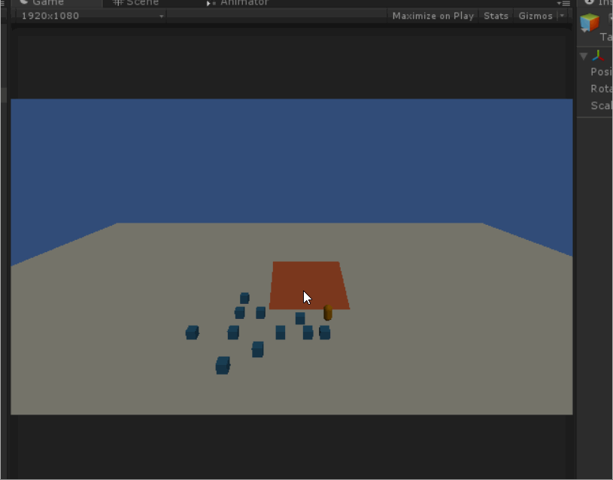Toggle Maximize on Play
Viewport: 613px width, 480px height.
tap(432, 16)
